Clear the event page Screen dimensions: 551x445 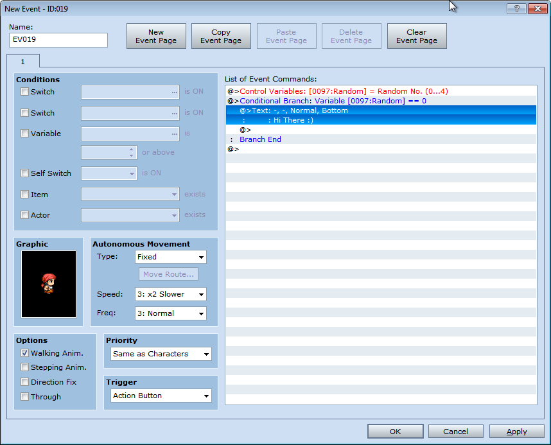coord(416,36)
